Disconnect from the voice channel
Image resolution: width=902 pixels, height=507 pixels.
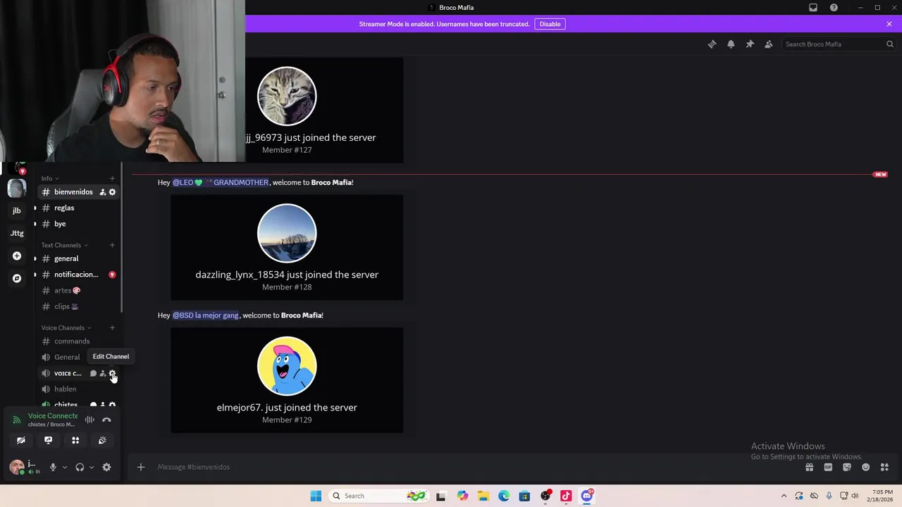[106, 420]
